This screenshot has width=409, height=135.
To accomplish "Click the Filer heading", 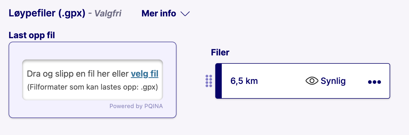I will [220, 52].
